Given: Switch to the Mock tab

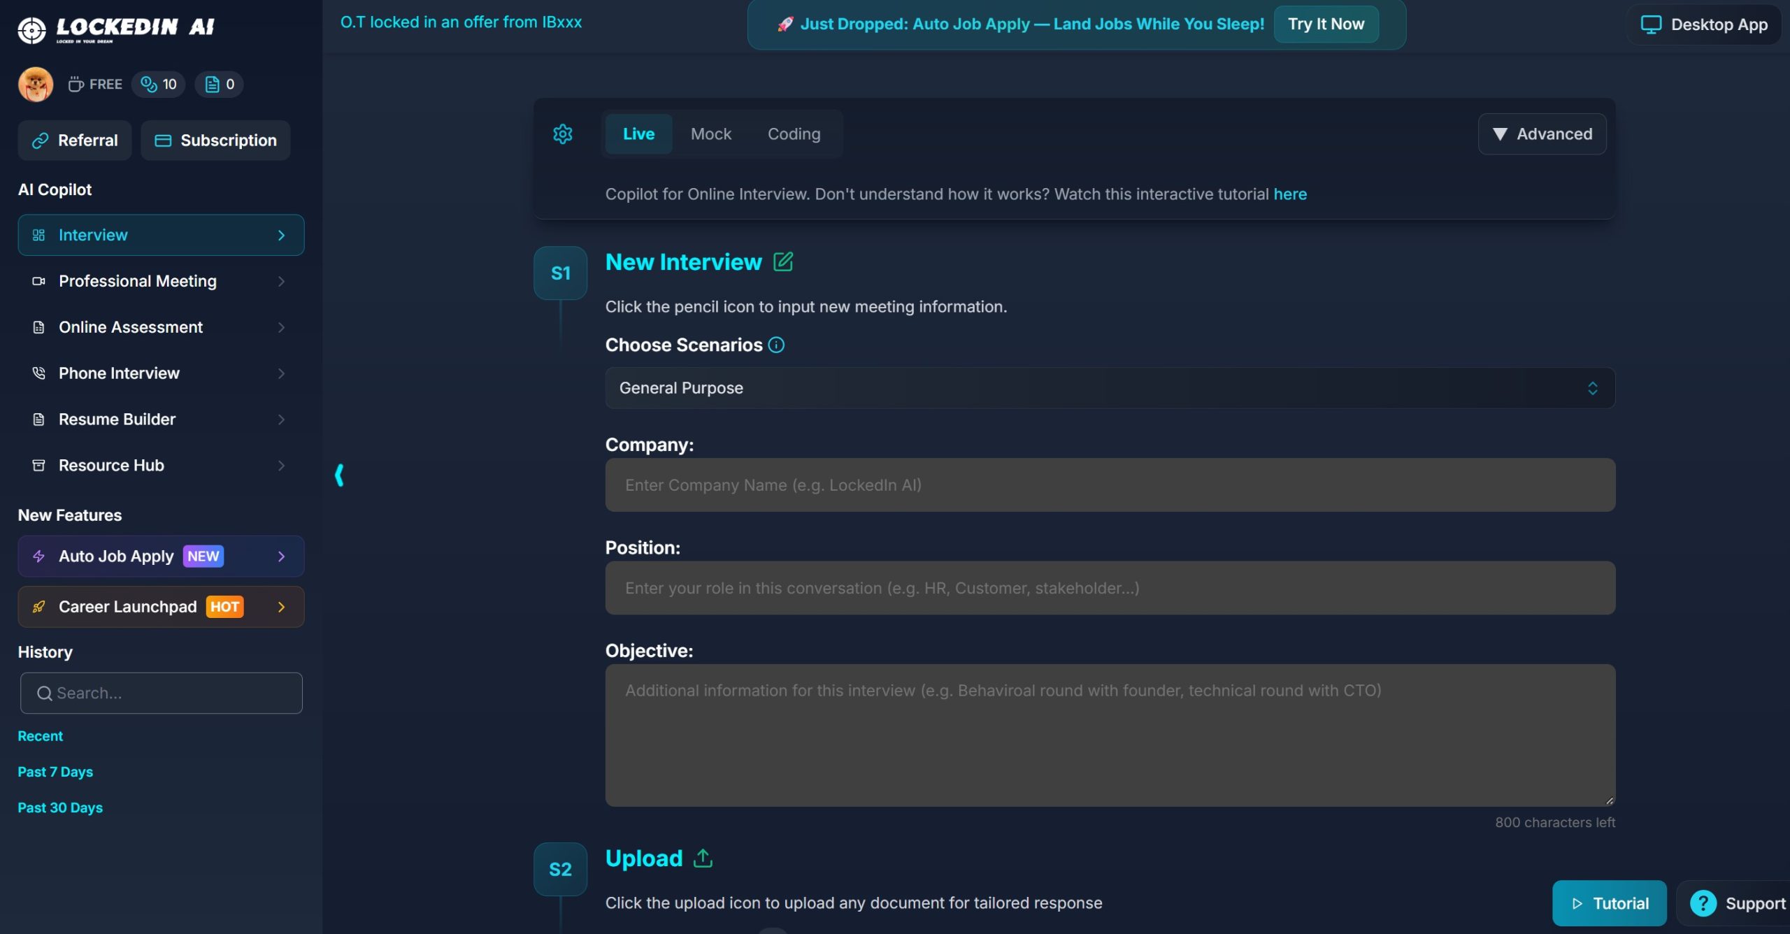Looking at the screenshot, I should (710, 134).
